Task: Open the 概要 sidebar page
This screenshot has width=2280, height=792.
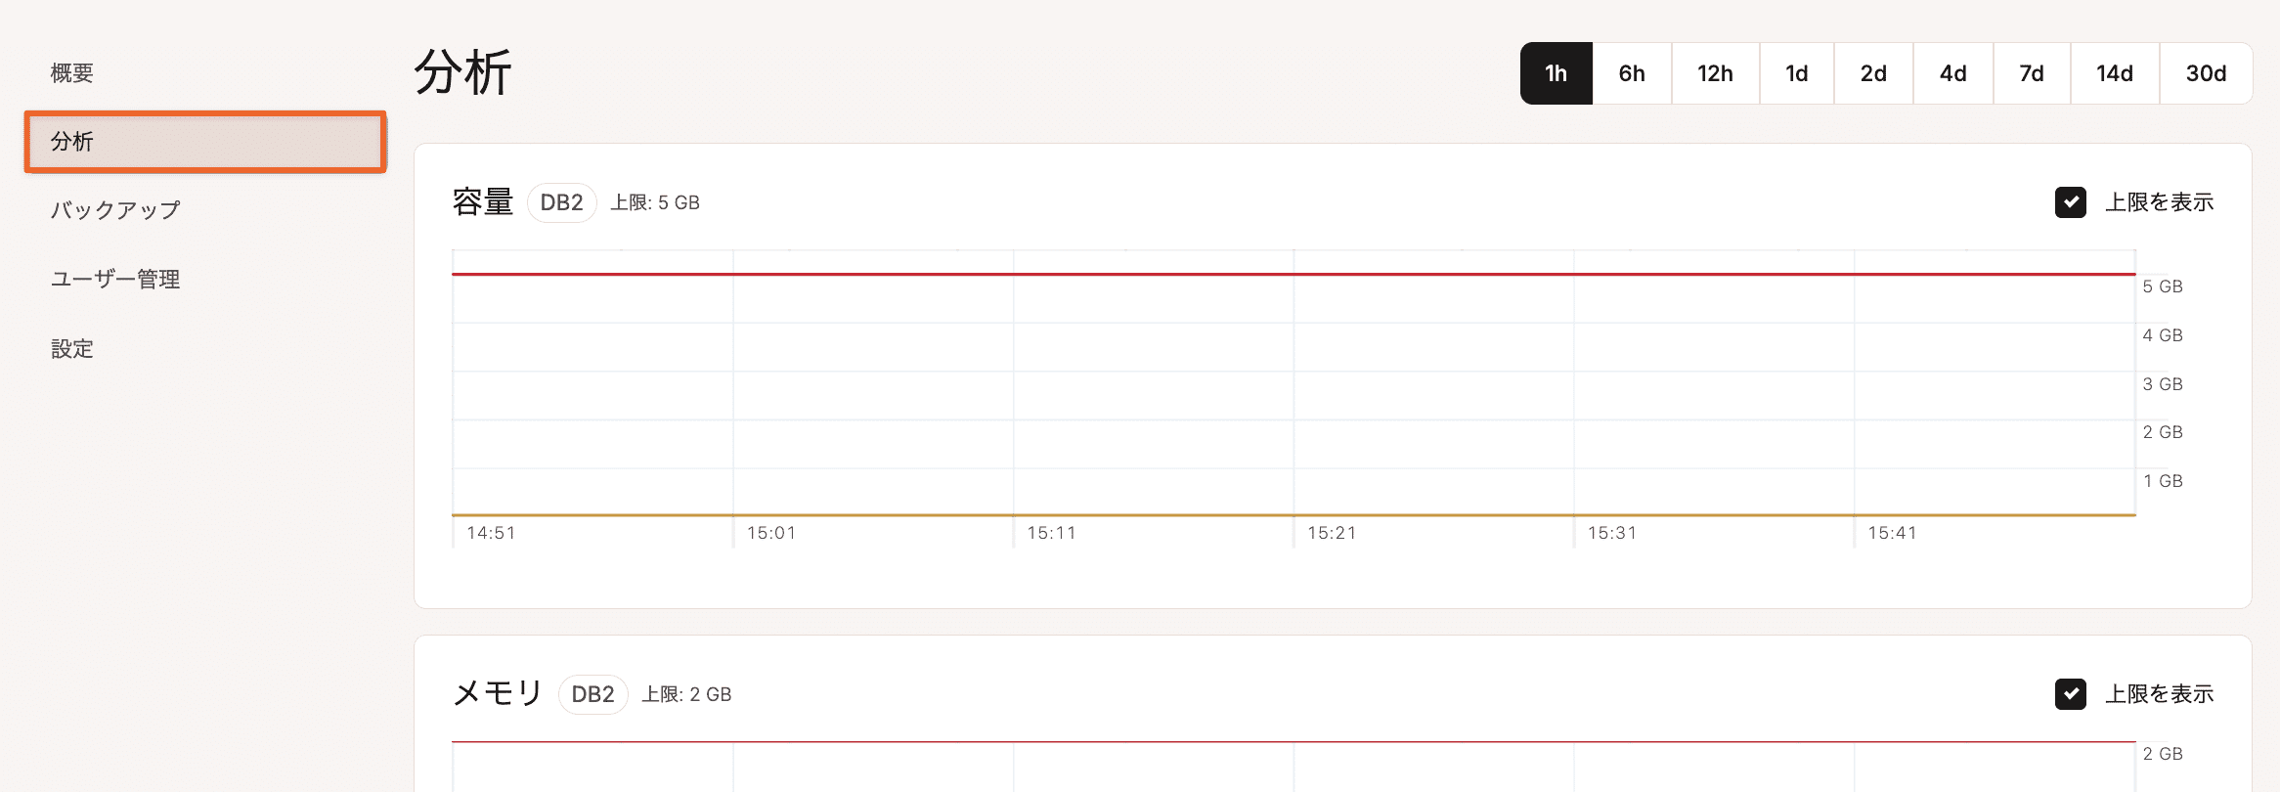Action: (x=72, y=73)
